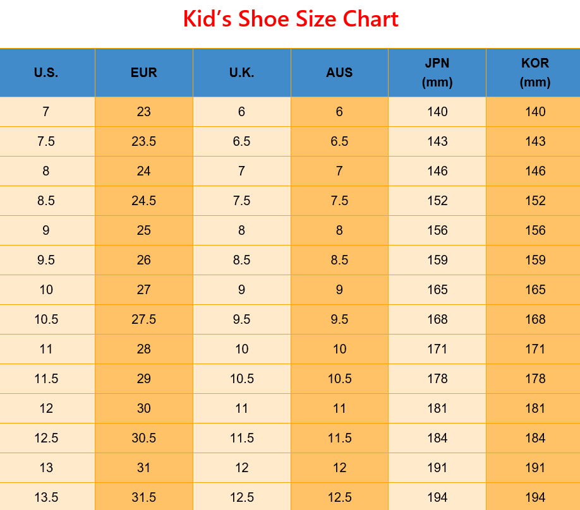The height and width of the screenshot is (510, 580).
Task: Select the EUR column header
Action: (144, 73)
